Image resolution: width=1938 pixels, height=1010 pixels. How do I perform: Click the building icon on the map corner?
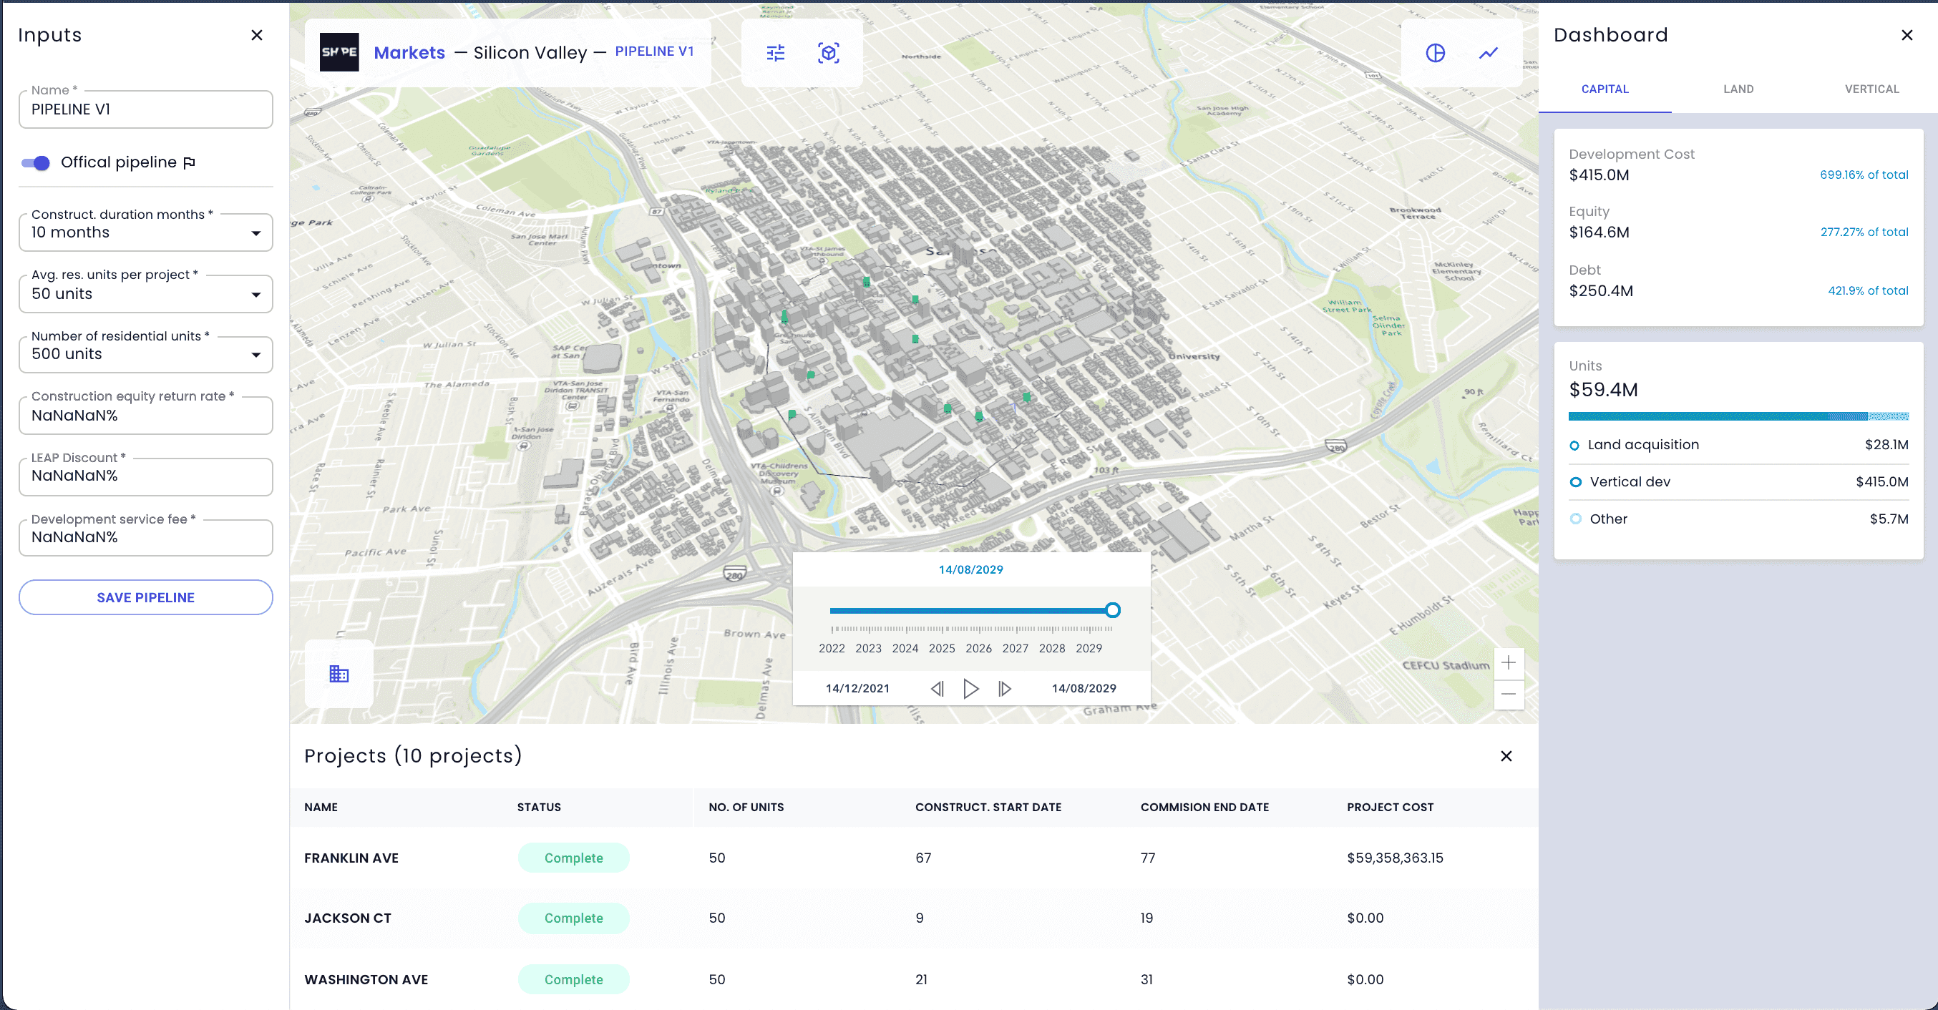coord(339,675)
